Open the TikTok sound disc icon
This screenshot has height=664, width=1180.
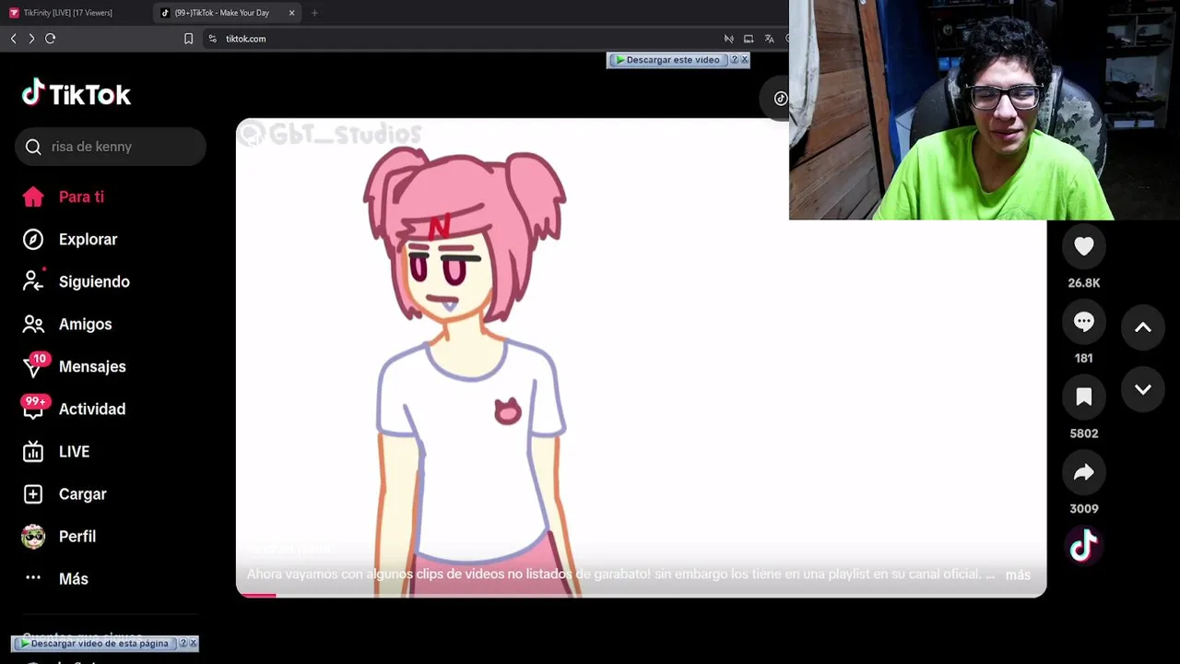pos(1084,546)
